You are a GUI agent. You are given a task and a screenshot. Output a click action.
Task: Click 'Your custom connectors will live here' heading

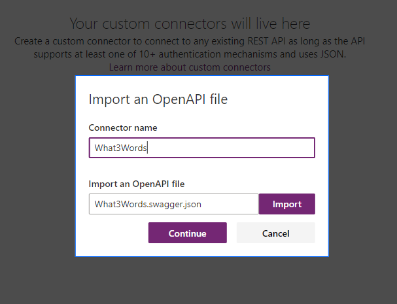coord(190,24)
